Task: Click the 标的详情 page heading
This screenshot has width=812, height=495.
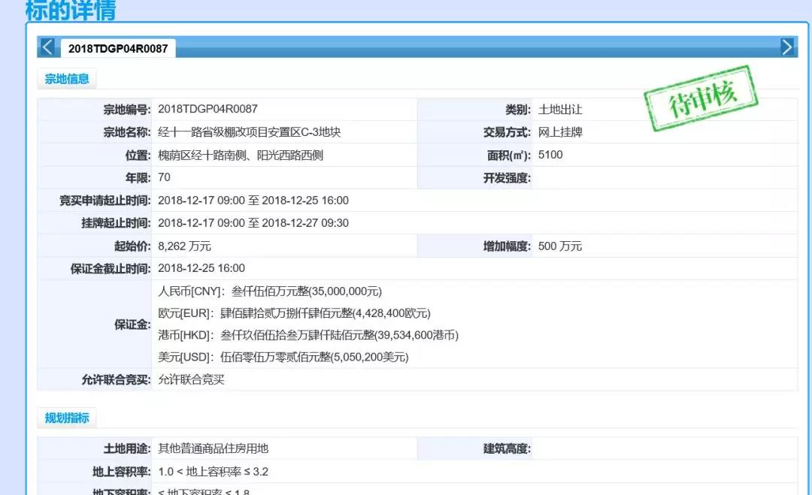Action: [71, 11]
